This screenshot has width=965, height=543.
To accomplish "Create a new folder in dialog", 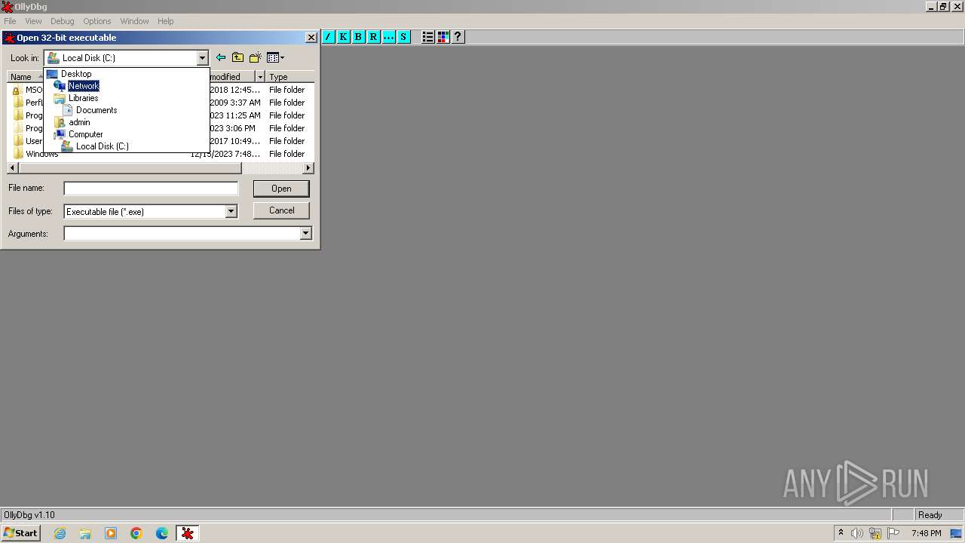I will tap(256, 57).
